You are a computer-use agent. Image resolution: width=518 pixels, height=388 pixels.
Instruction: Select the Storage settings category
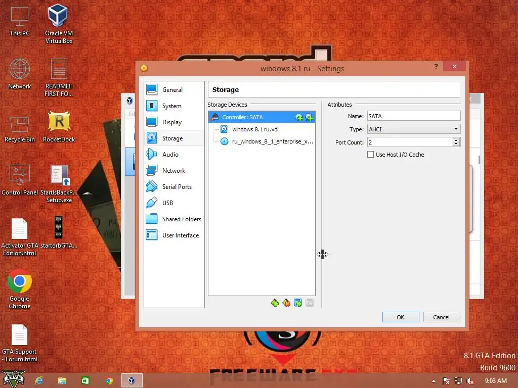pyautogui.click(x=174, y=138)
